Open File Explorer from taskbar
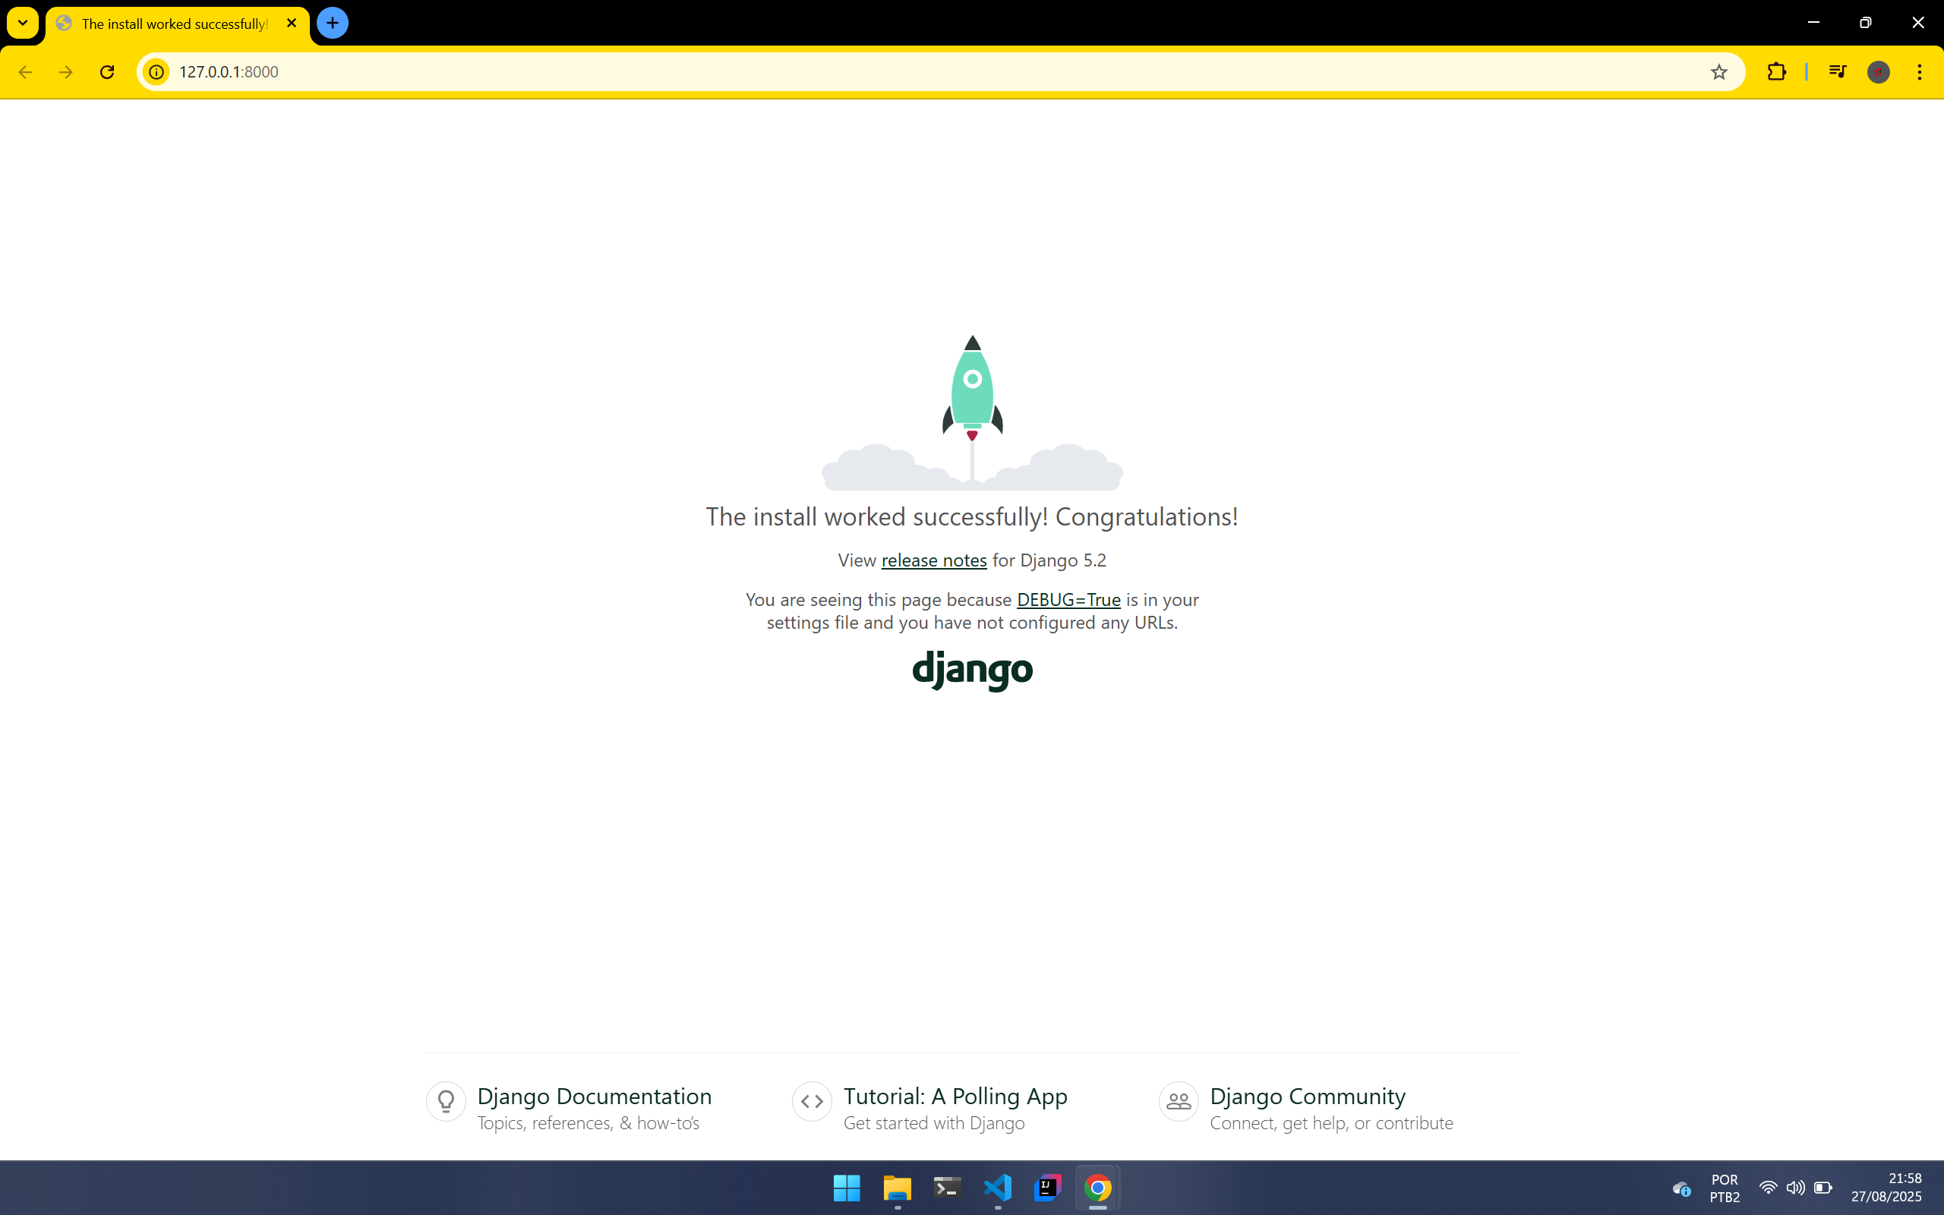 click(898, 1188)
